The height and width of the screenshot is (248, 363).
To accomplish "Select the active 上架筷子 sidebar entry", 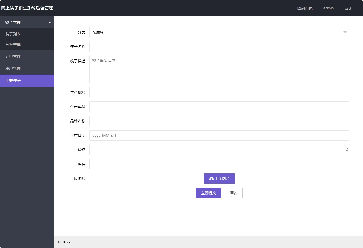I will tap(13, 81).
